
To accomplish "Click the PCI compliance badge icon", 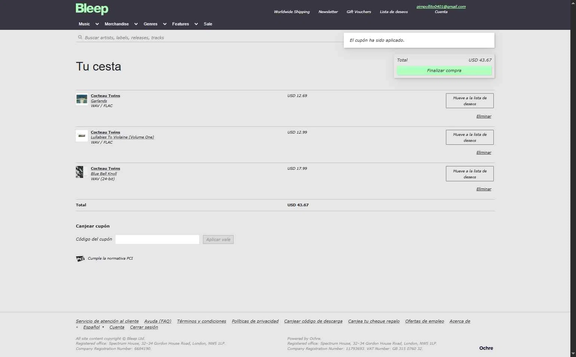I will 80,259.
